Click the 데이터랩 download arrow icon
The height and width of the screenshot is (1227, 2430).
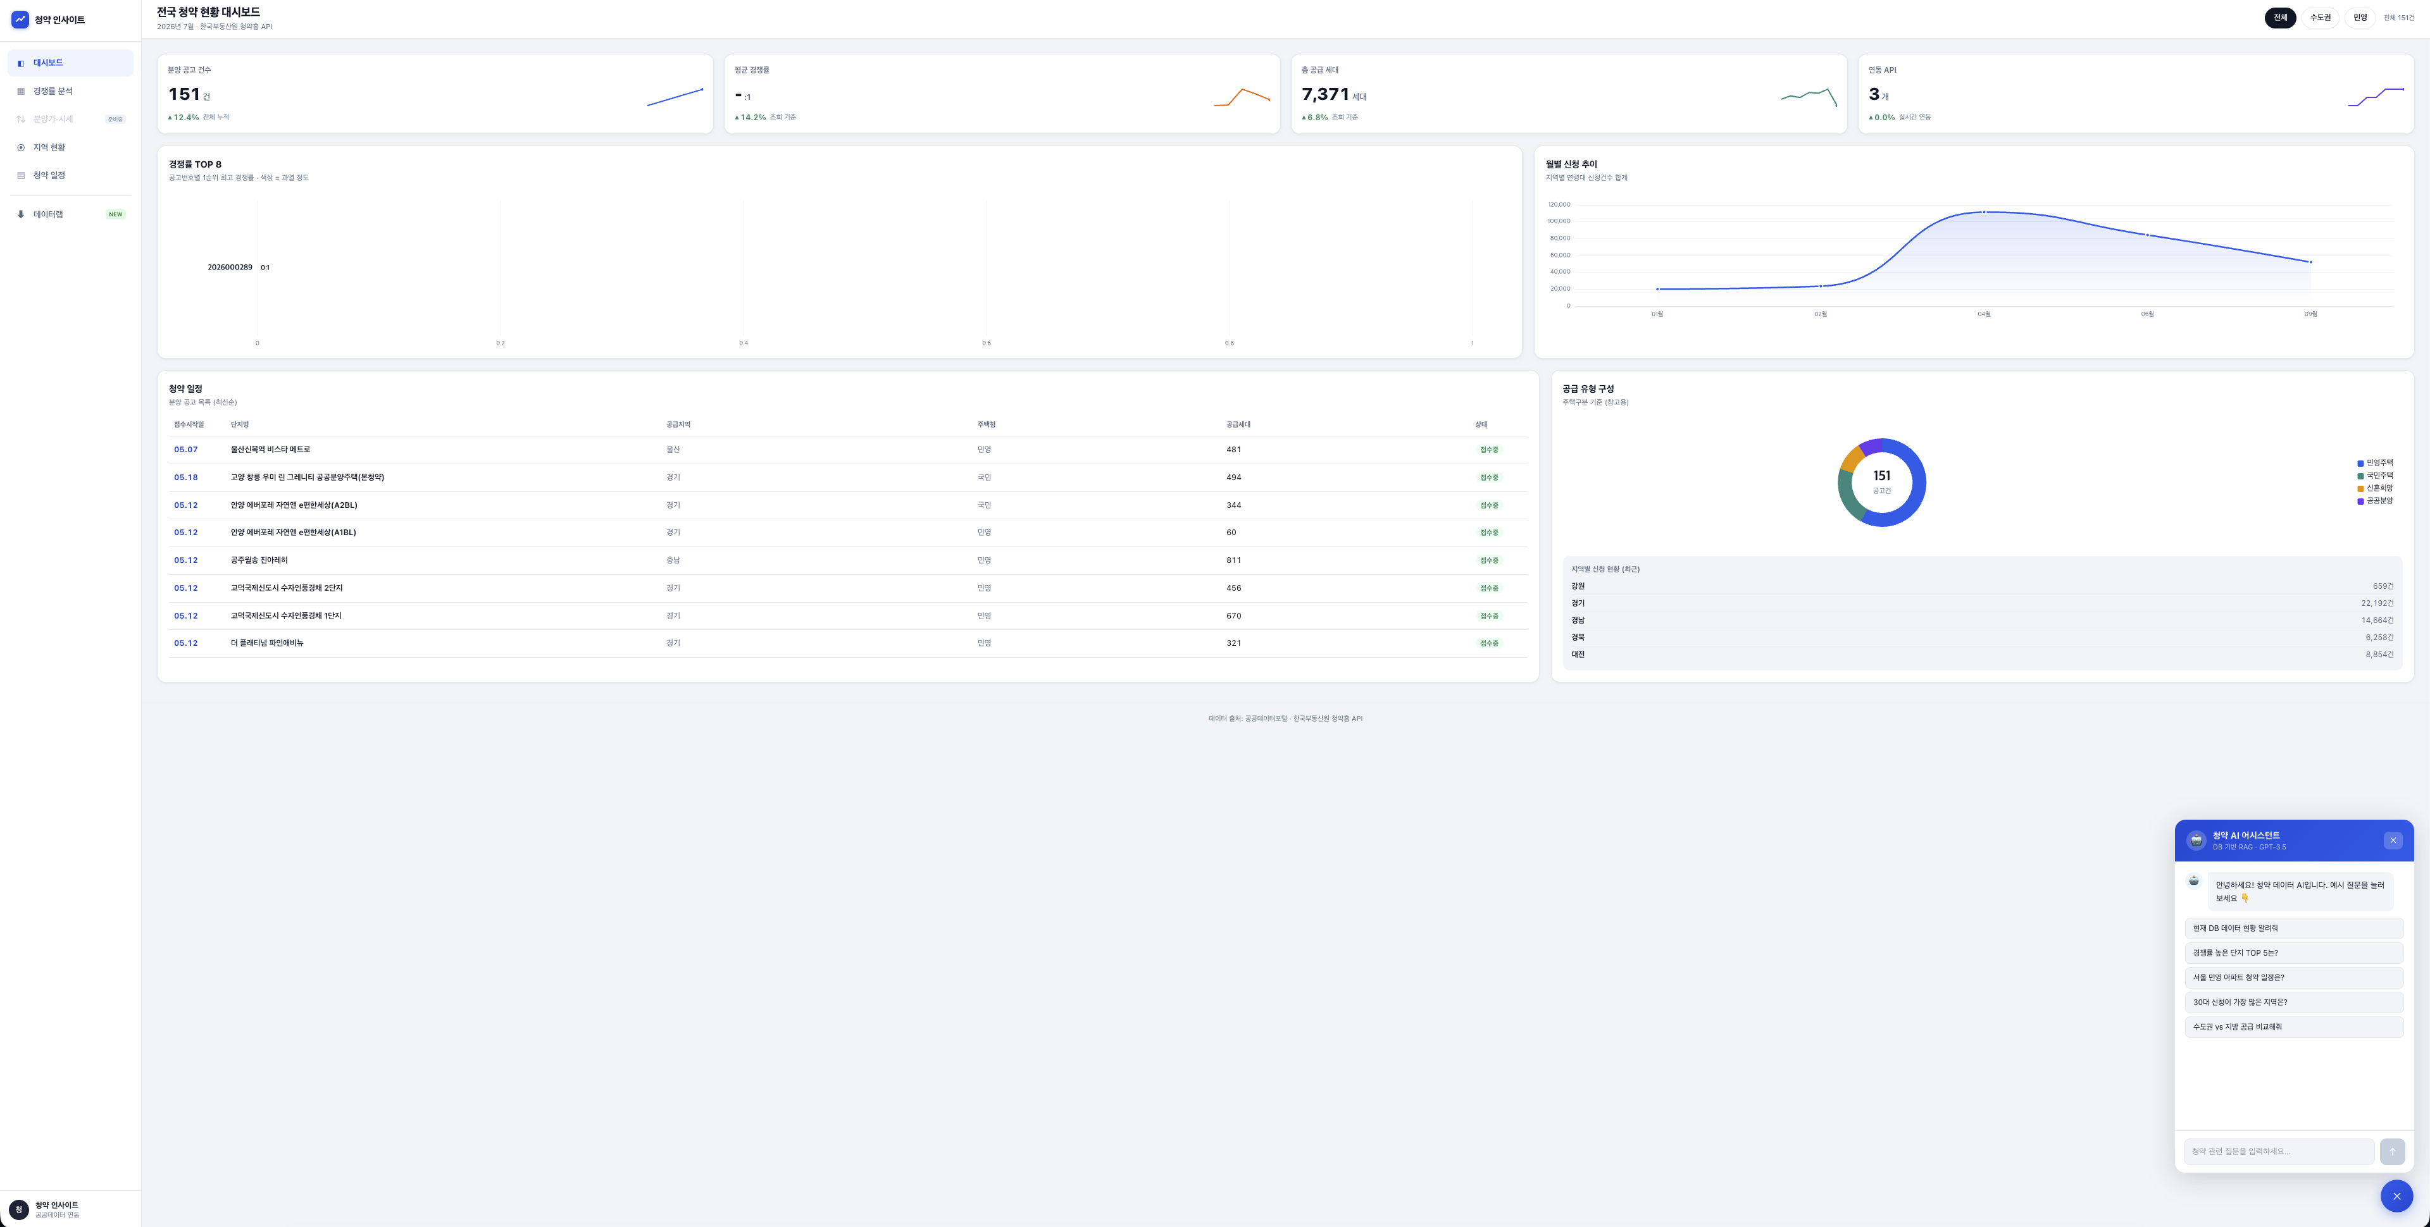21,215
